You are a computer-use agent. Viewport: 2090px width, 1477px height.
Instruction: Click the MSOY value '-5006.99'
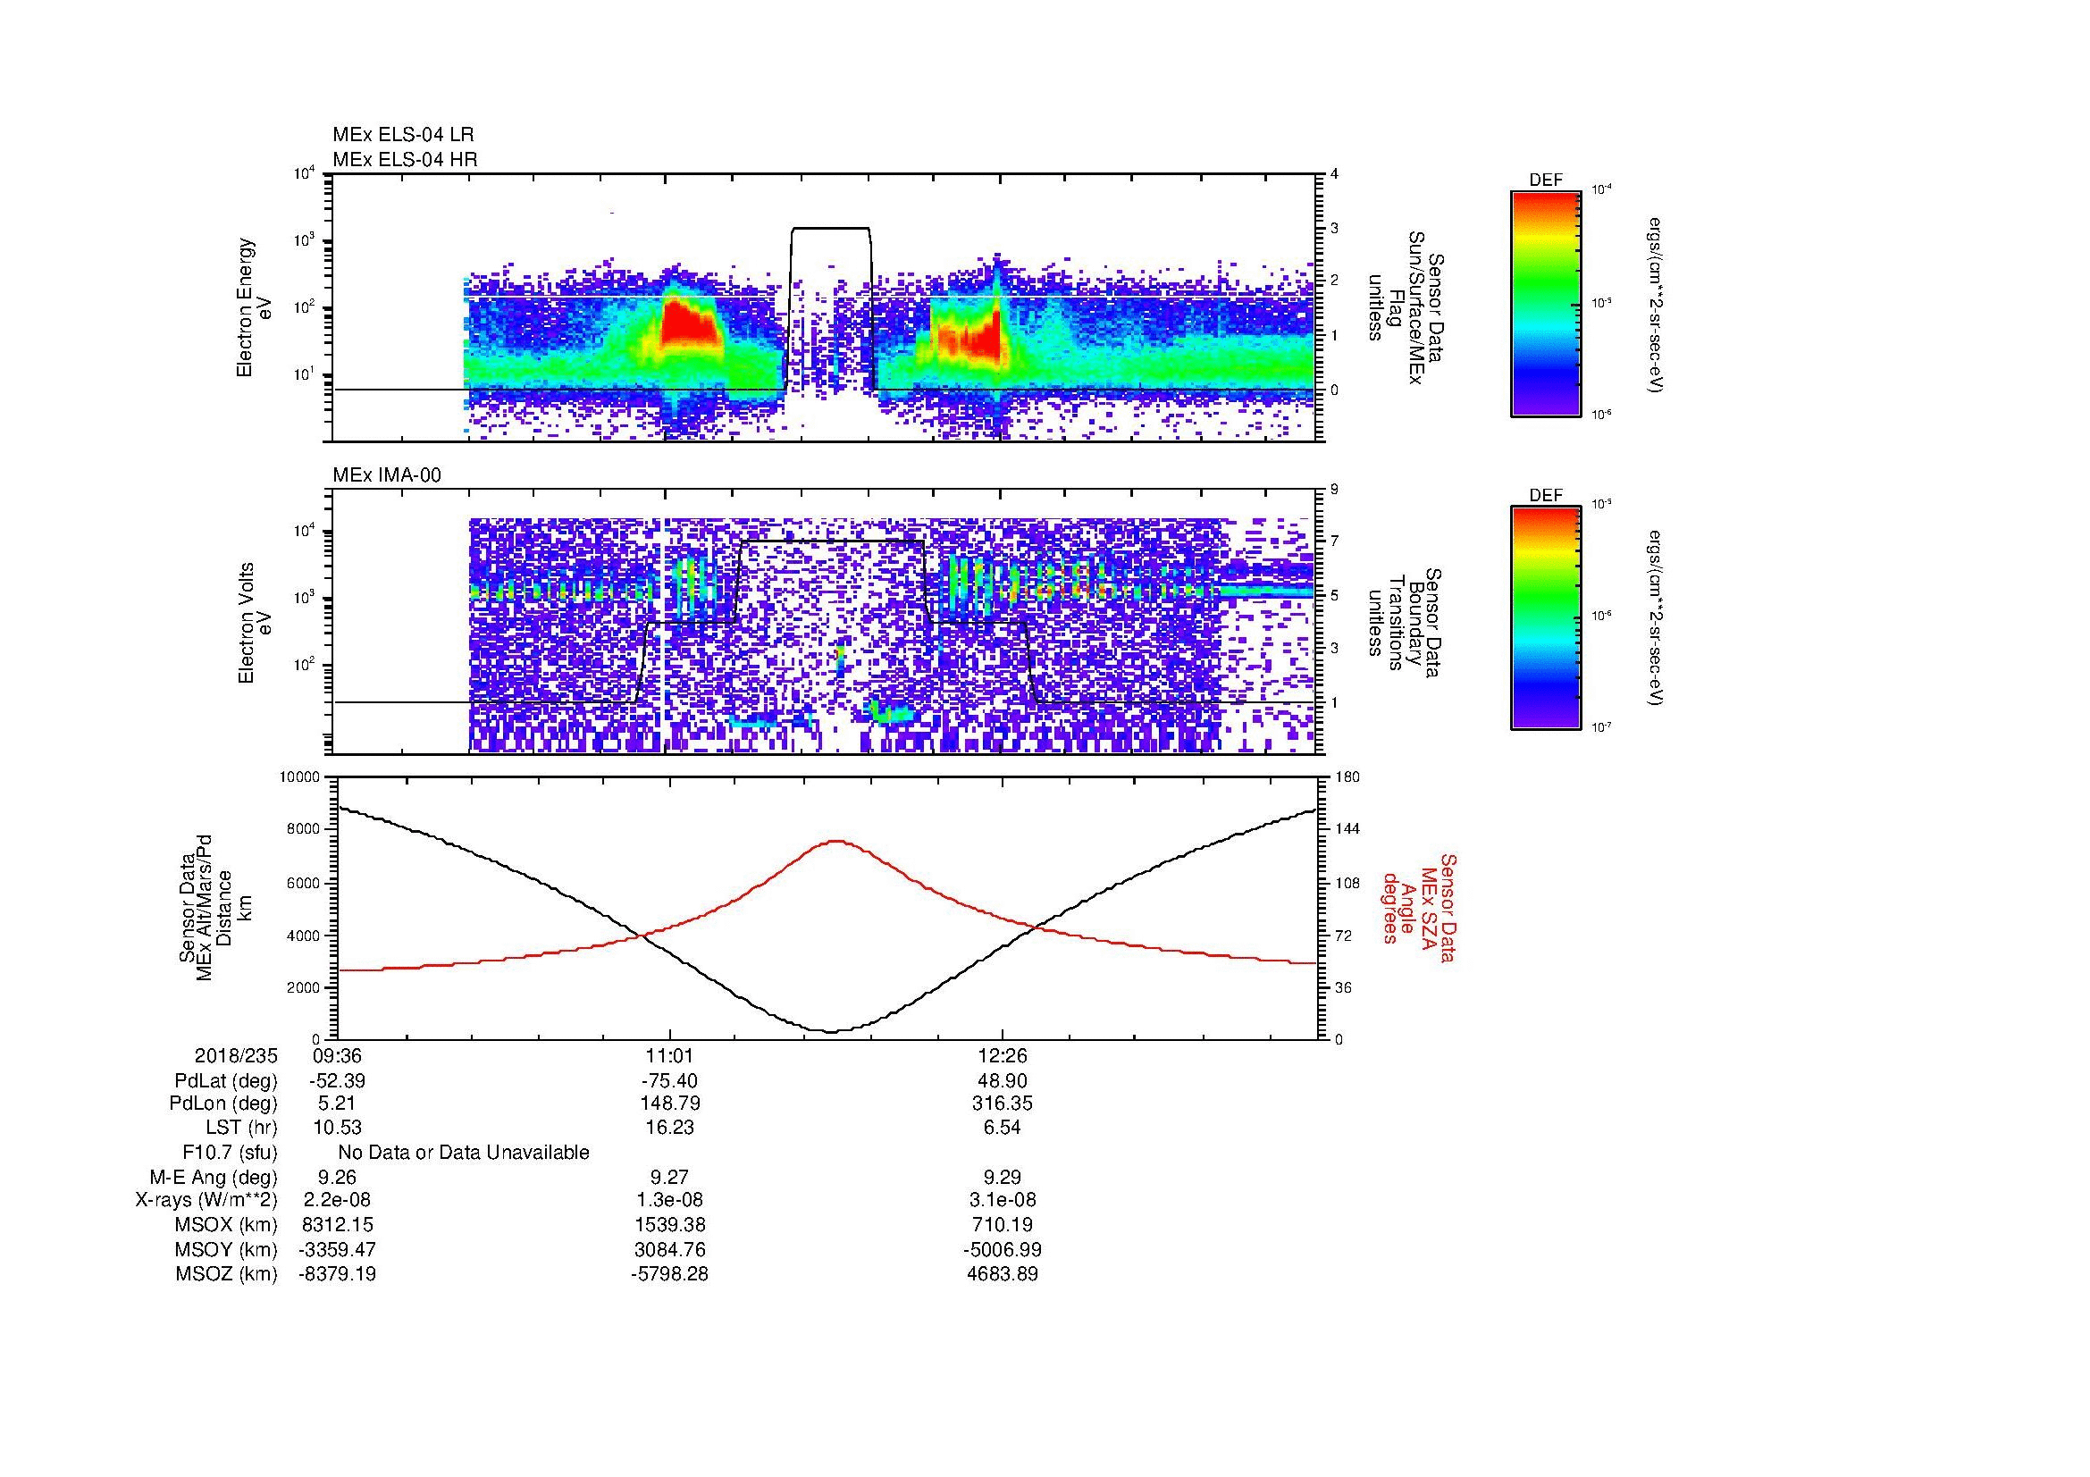pyautogui.click(x=1002, y=1250)
